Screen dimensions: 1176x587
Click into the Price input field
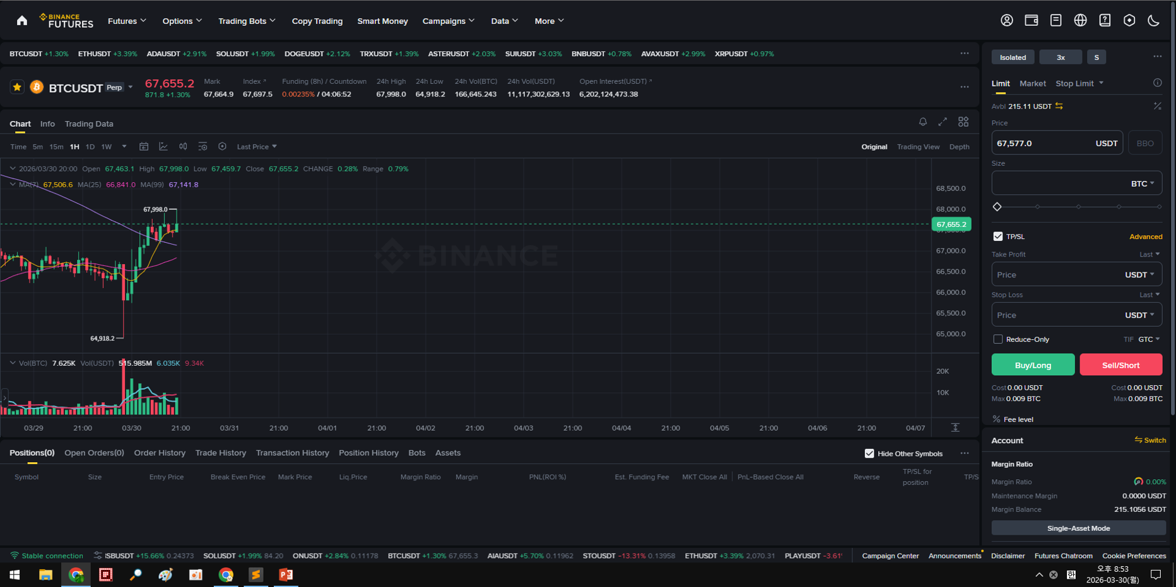pos(1057,143)
